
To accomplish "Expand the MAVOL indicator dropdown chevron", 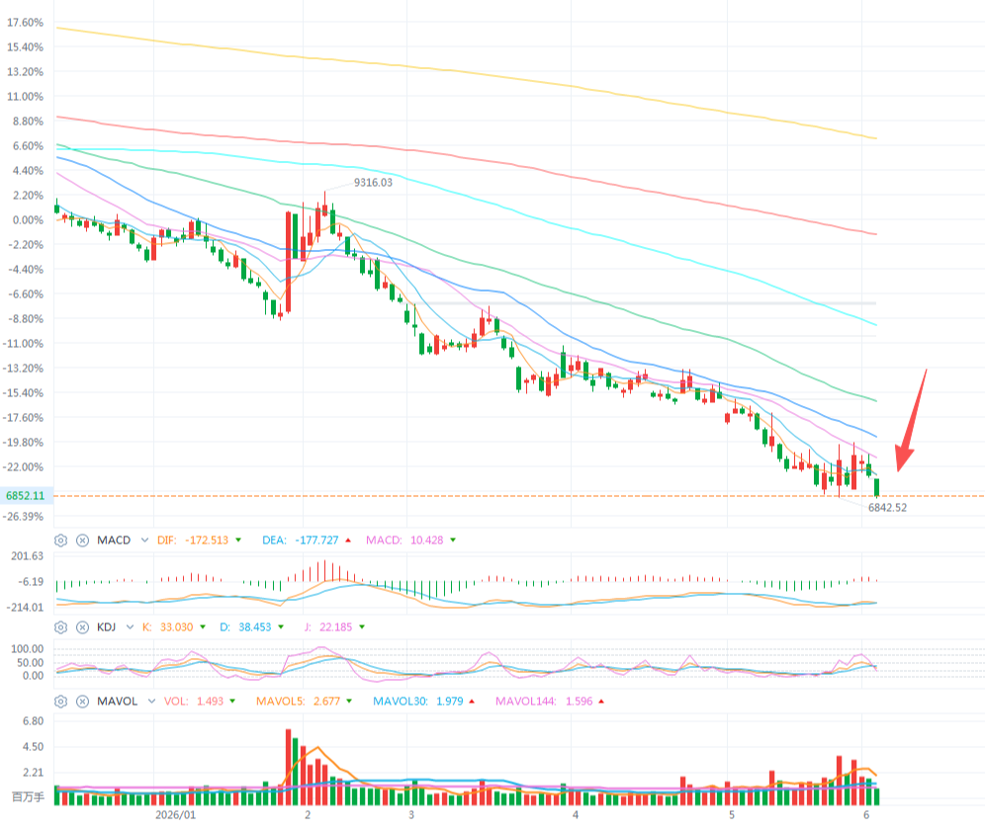I will pos(151,702).
